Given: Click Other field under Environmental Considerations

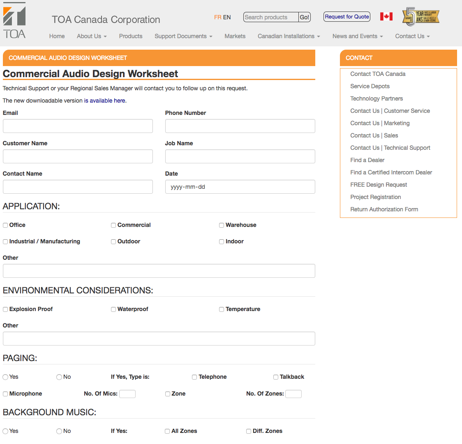Looking at the screenshot, I should coord(159,339).
